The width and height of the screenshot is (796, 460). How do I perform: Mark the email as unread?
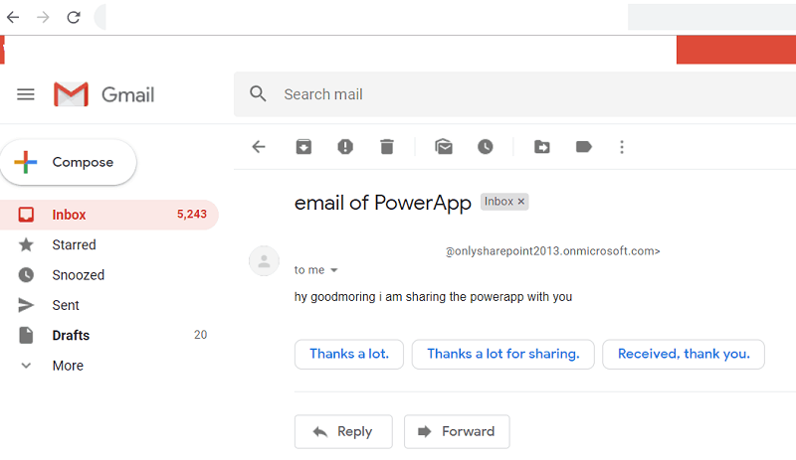pos(444,147)
